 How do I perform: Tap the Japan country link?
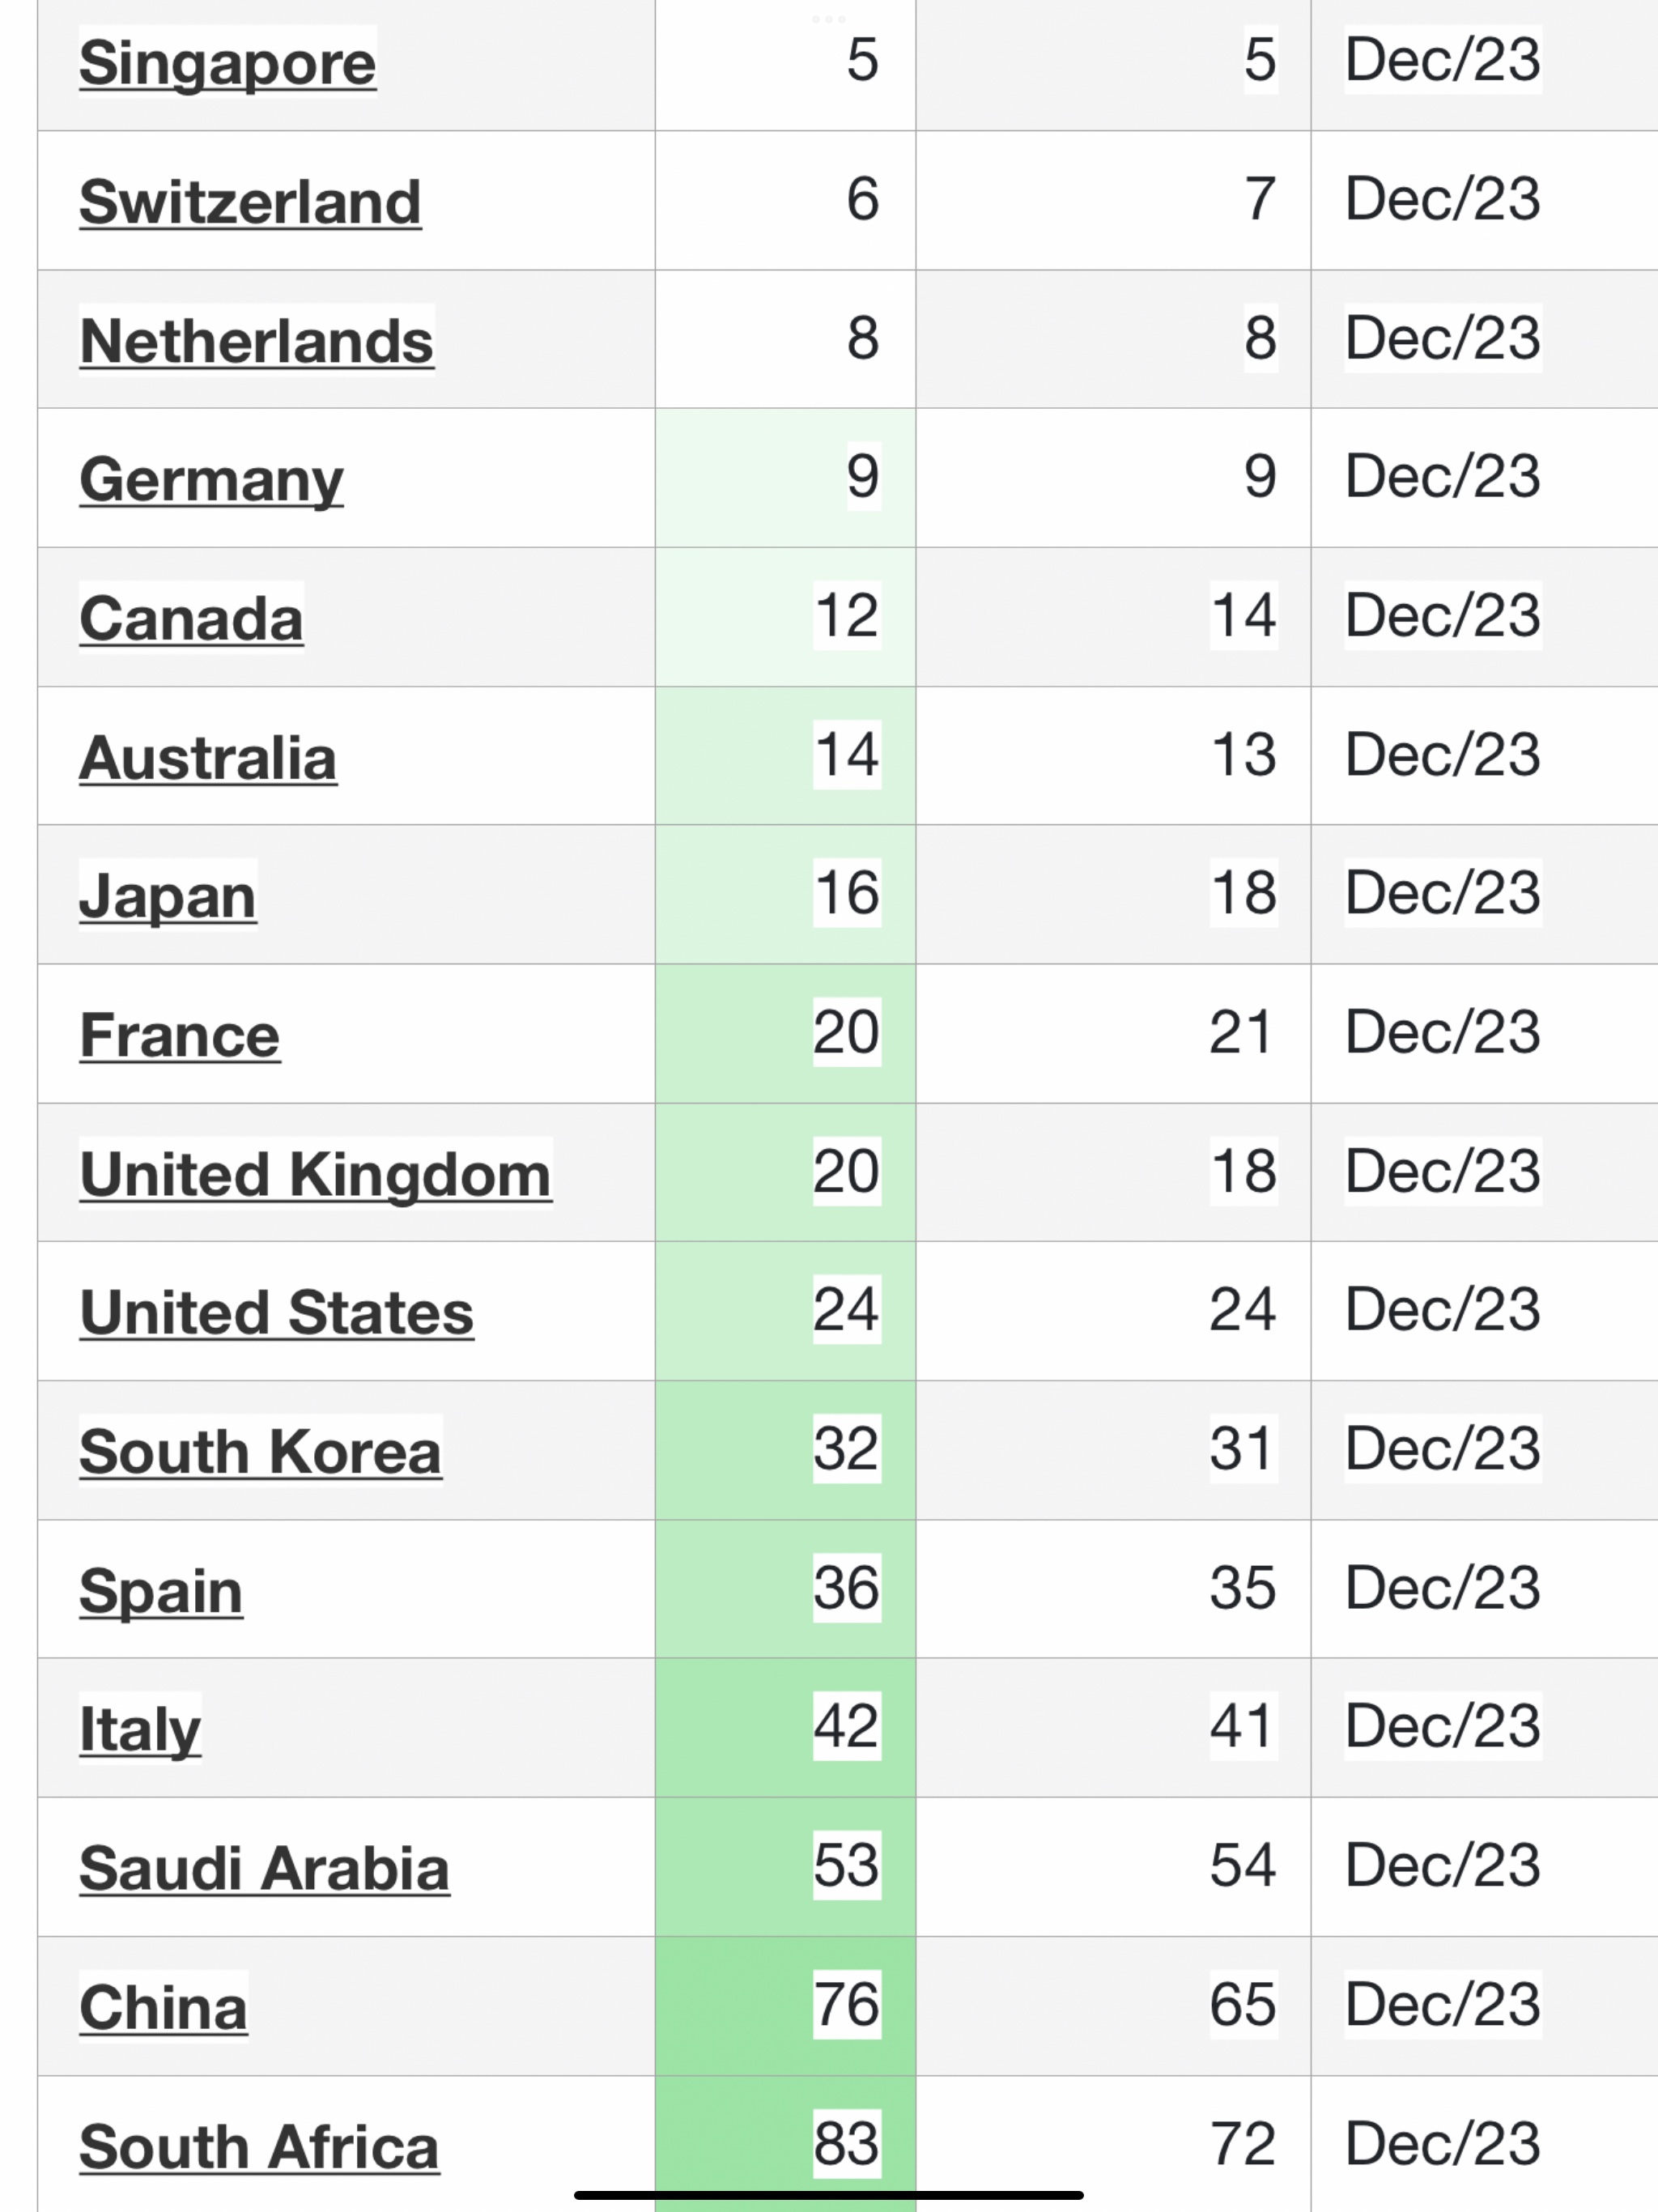tap(168, 895)
